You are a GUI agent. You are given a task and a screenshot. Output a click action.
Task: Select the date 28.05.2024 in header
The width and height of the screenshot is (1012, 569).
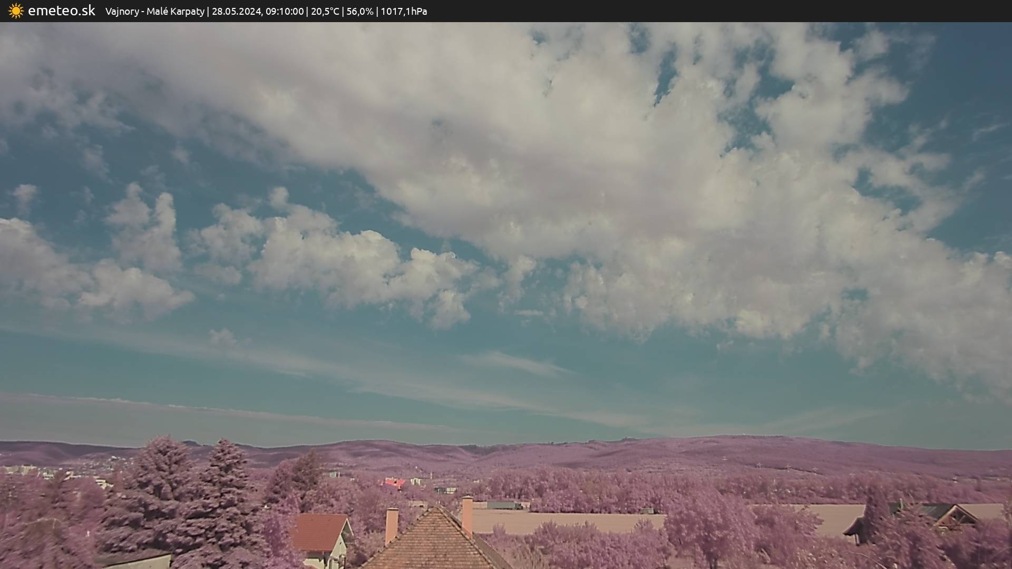coord(236,12)
